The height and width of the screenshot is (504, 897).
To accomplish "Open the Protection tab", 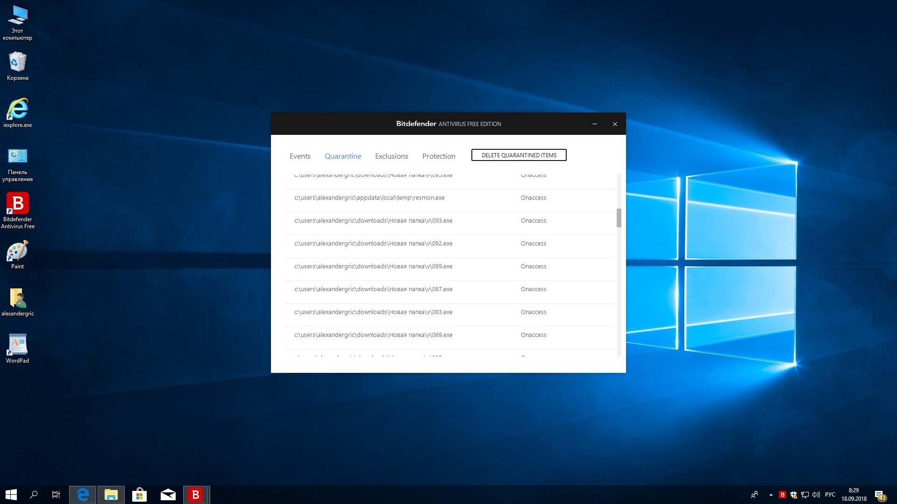I will [x=439, y=156].
